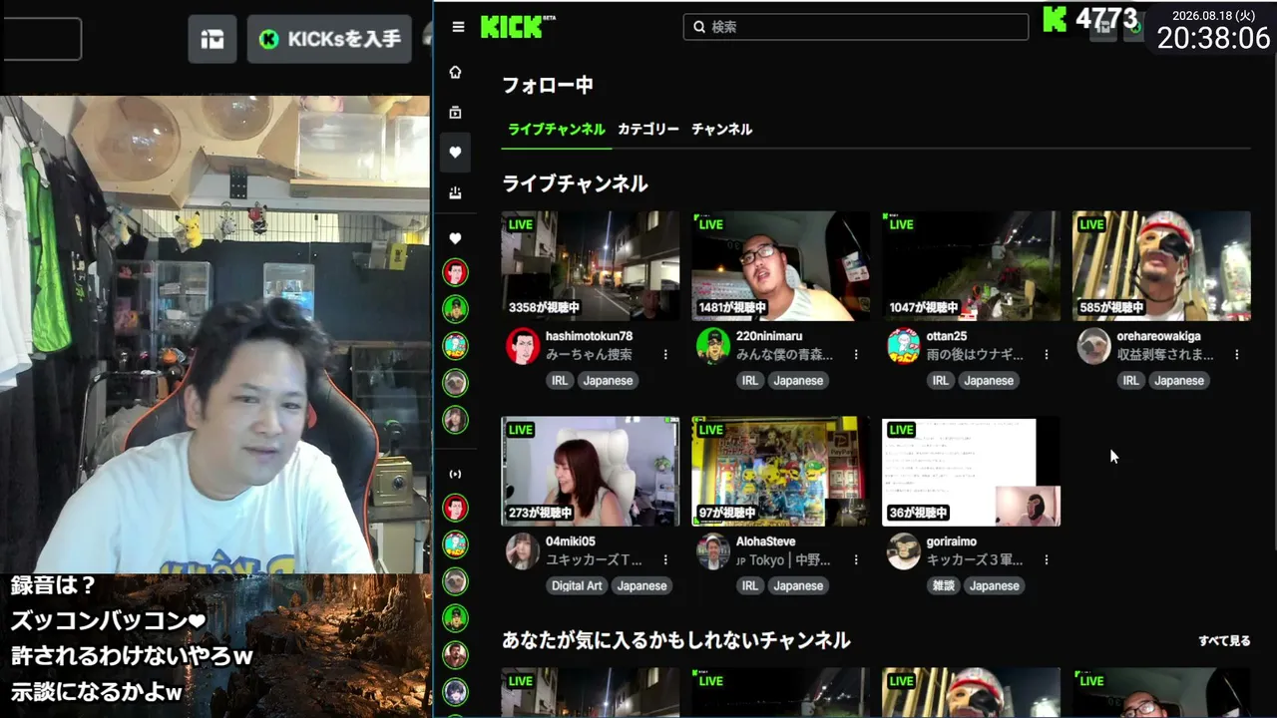
Task: Click the hashimotokun78 channel name
Action: pos(590,336)
